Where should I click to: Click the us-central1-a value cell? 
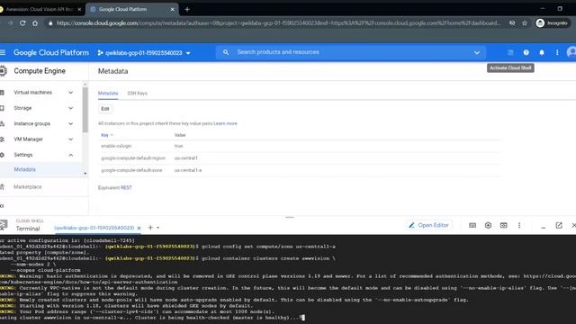[x=188, y=170]
